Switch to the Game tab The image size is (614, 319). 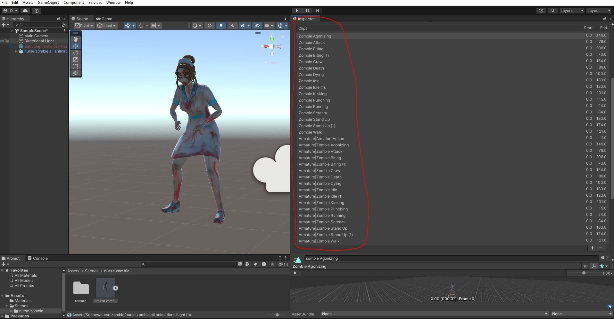(104, 19)
